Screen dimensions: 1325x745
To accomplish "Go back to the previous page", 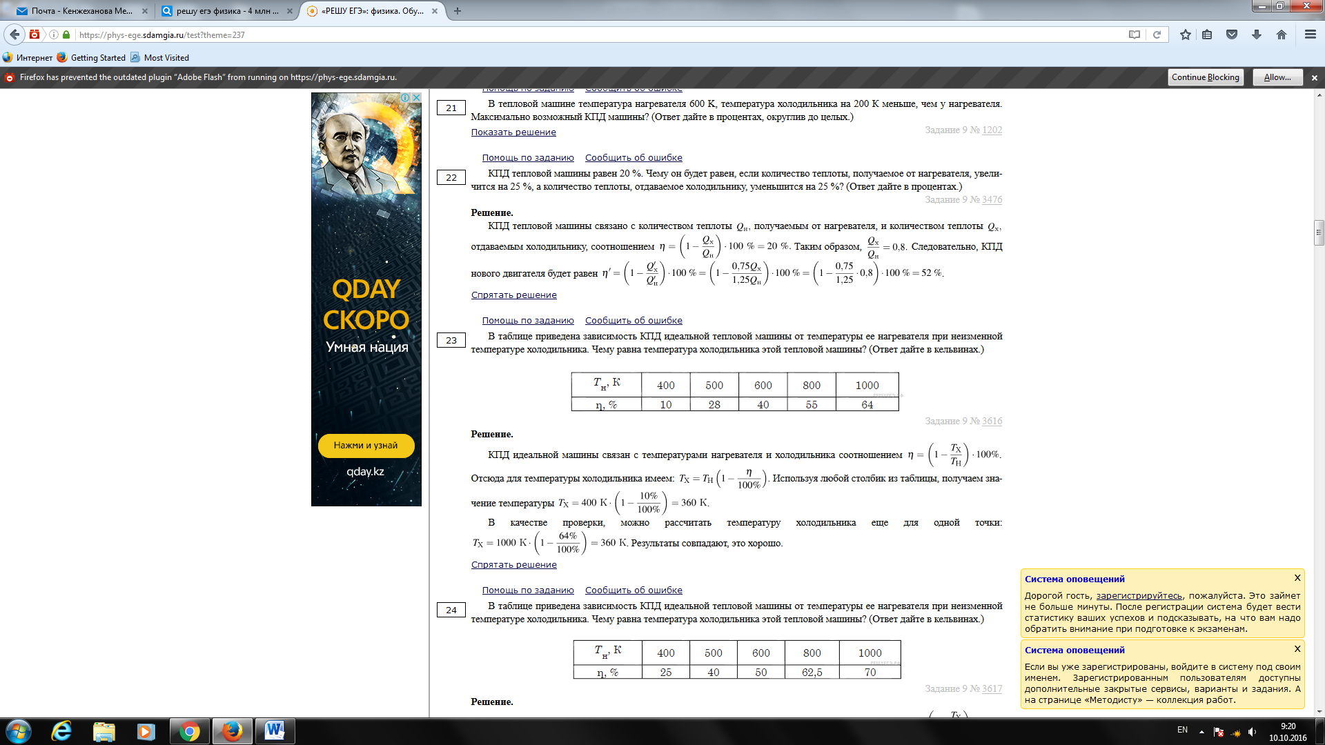I will [14, 34].
